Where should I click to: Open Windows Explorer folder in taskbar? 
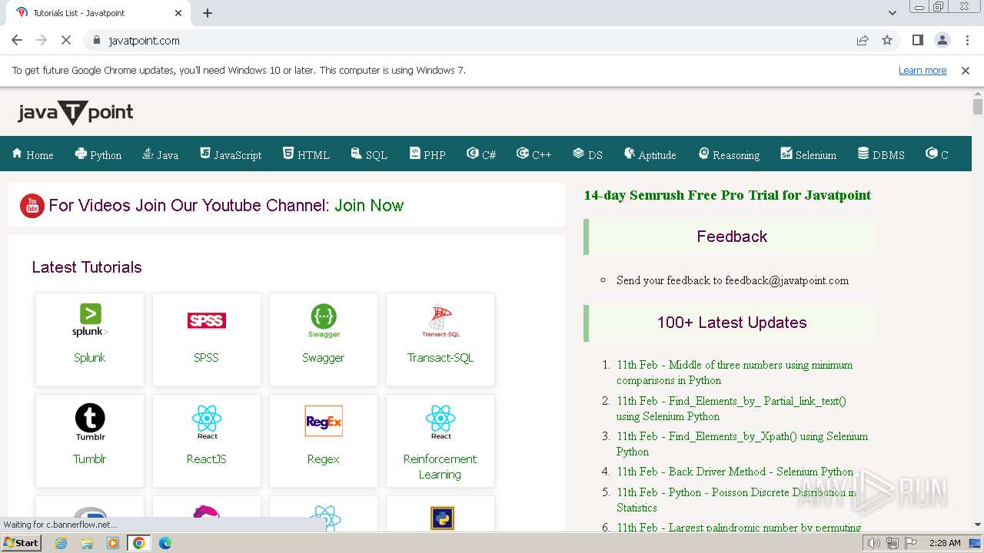[x=87, y=543]
